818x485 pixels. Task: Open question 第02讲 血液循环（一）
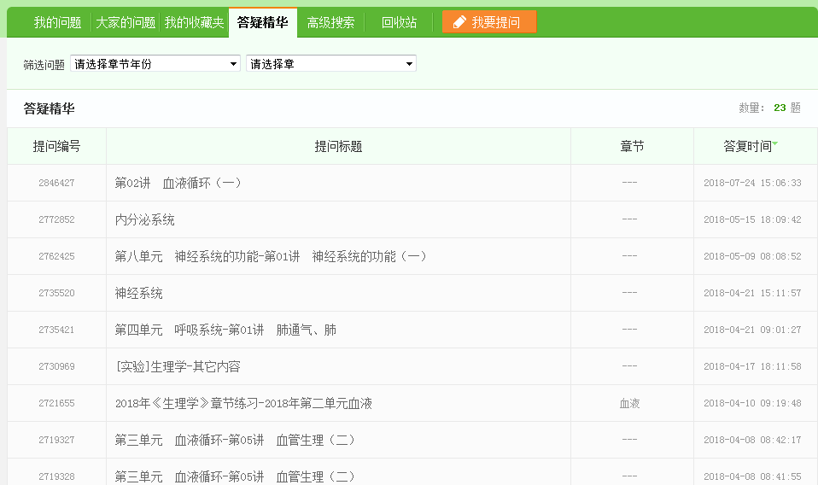[178, 184]
